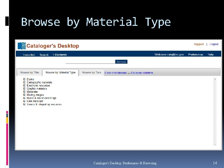Image resolution: width=224 pixels, height=168 pixels.
Task: Expand the Metadata node
Action: [x=24, y=91]
